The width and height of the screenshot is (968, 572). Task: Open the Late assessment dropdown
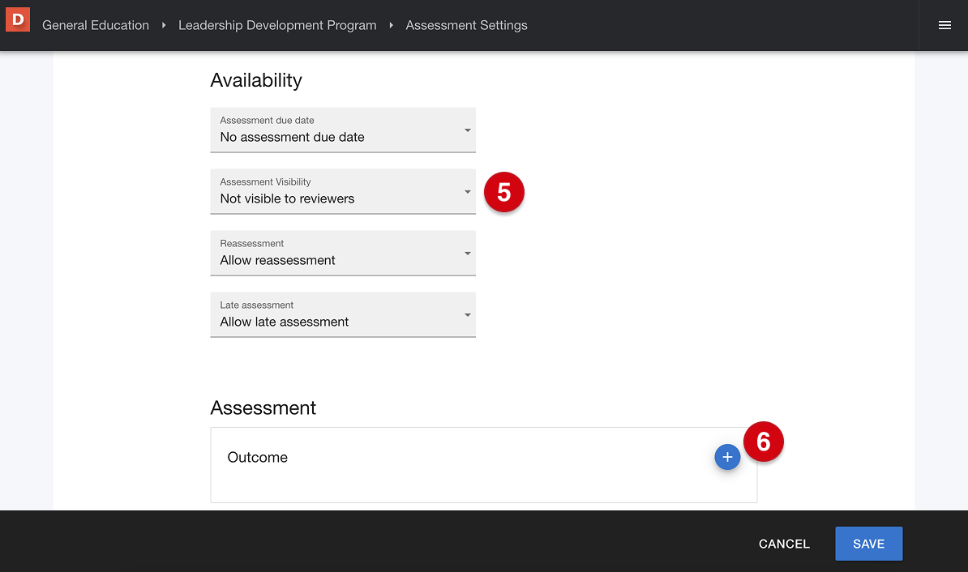[x=343, y=314]
